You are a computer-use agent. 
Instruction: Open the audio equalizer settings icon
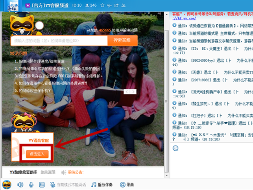click(41, 184)
